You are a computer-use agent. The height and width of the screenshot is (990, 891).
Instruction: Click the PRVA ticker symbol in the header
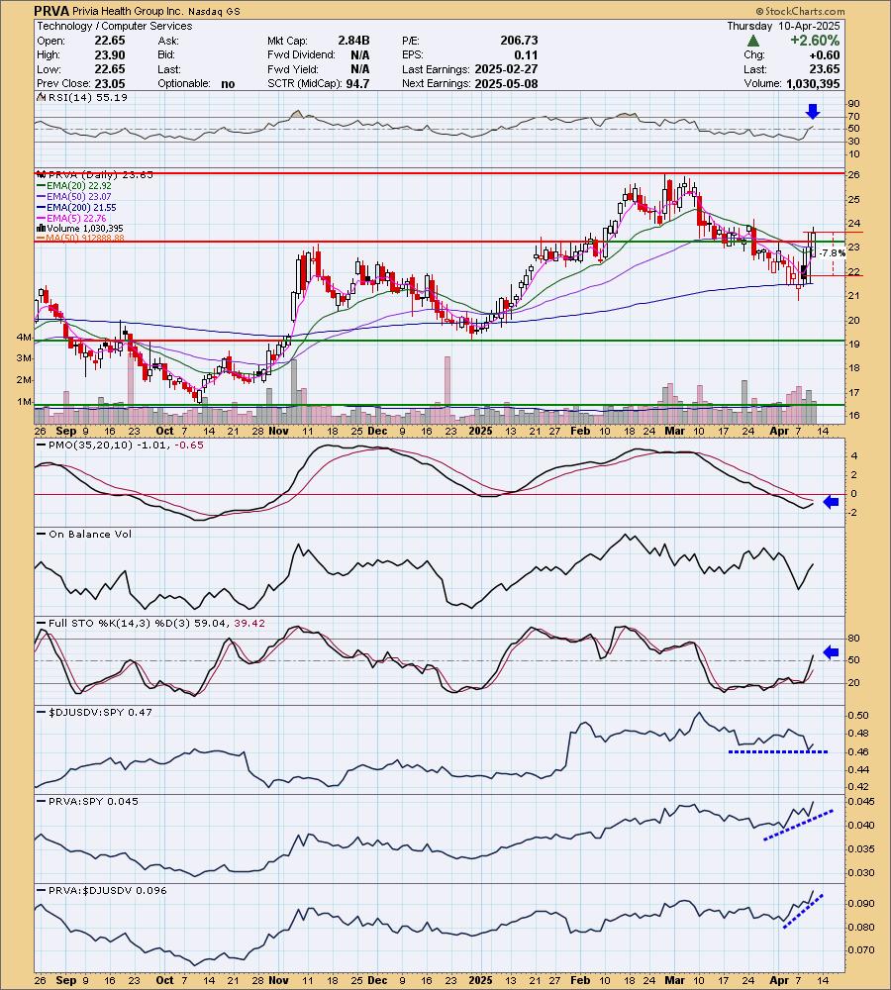pyautogui.click(x=51, y=11)
